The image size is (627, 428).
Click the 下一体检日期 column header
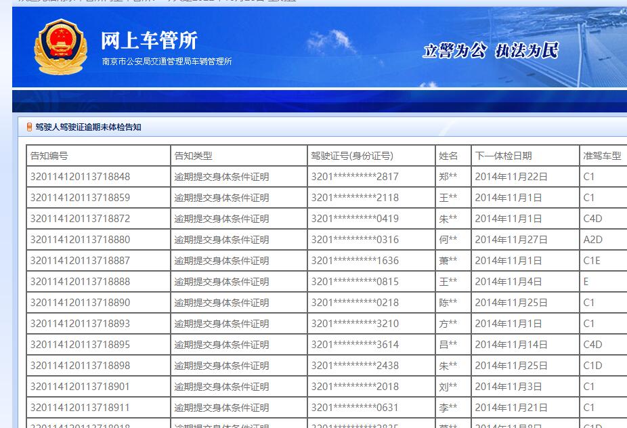(503, 156)
